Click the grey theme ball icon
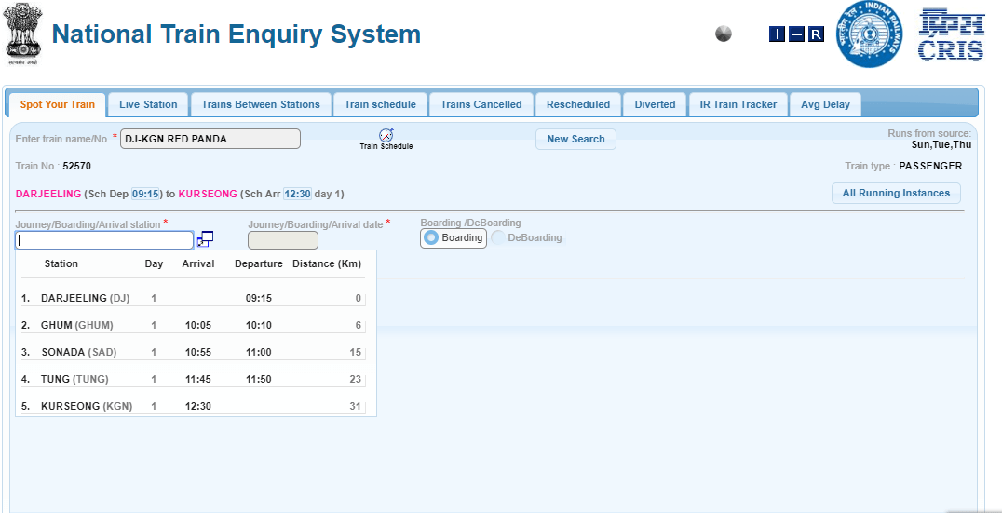The height and width of the screenshot is (513, 1002). [x=724, y=34]
